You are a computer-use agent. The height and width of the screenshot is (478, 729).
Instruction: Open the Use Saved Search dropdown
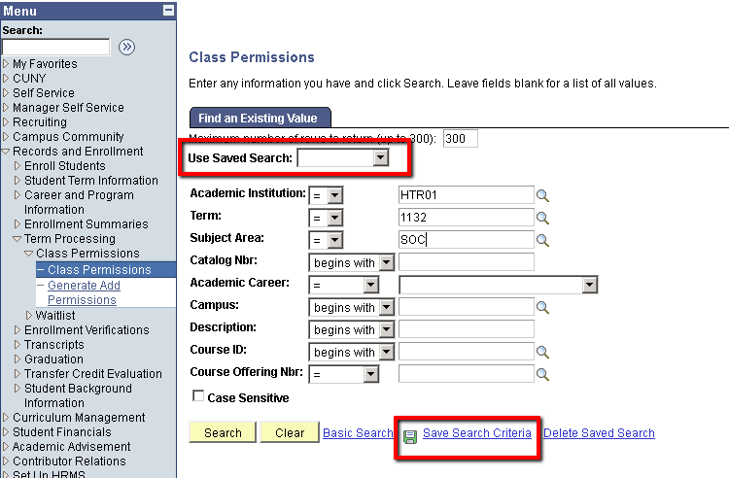click(x=343, y=158)
